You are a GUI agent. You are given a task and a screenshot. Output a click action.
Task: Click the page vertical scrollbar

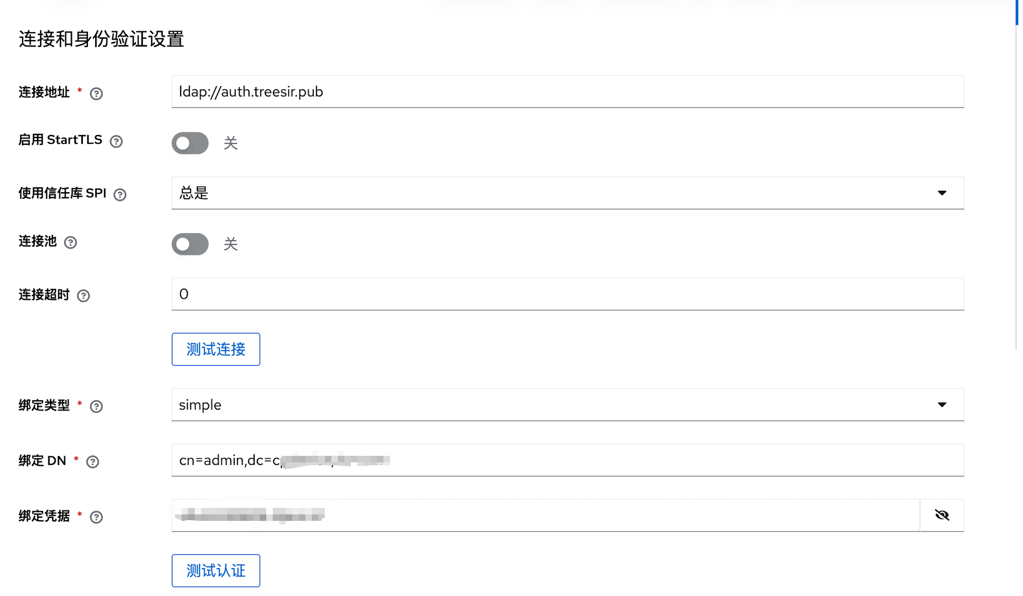pos(1017,174)
